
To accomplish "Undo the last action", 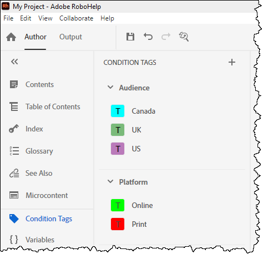I will [x=148, y=37].
